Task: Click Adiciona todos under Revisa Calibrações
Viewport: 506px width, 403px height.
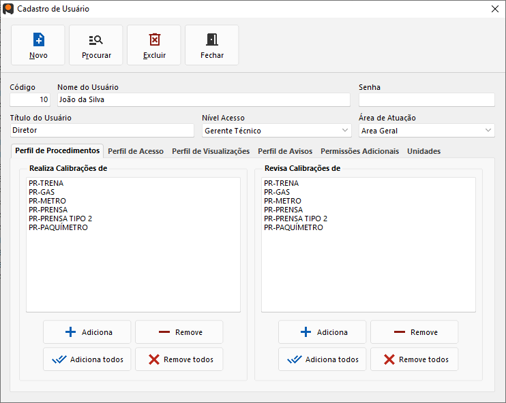Action: coord(323,359)
